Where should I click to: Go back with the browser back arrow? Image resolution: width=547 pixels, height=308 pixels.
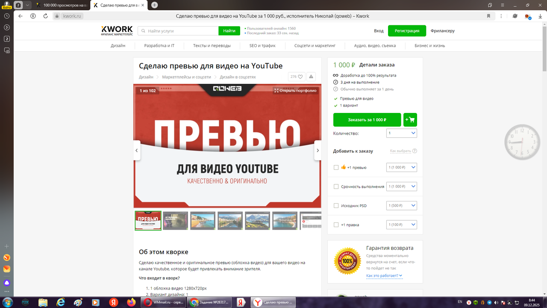[20, 16]
